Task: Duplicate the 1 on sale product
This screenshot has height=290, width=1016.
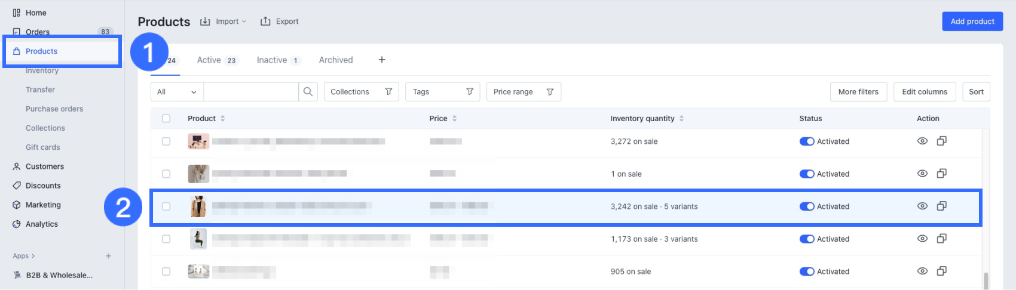Action: tap(941, 174)
